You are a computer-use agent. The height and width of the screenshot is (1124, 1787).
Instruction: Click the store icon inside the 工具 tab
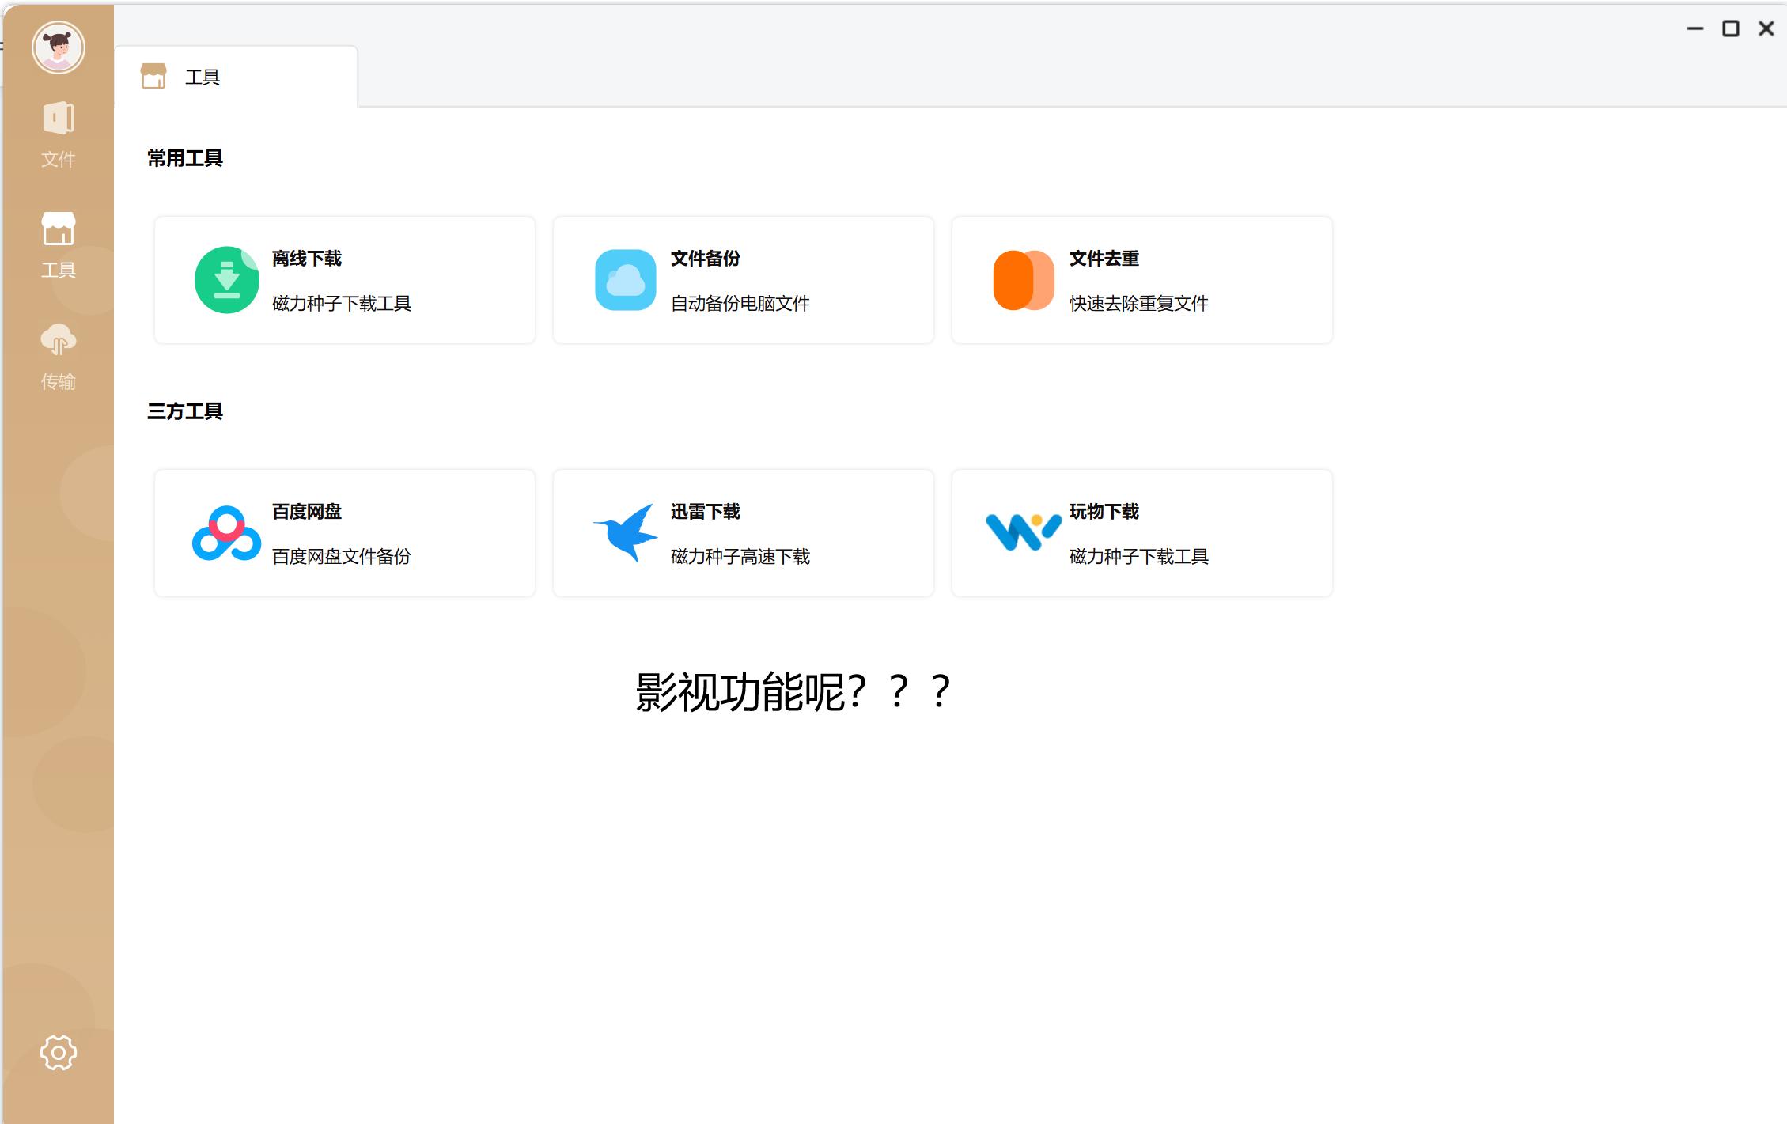tap(155, 76)
